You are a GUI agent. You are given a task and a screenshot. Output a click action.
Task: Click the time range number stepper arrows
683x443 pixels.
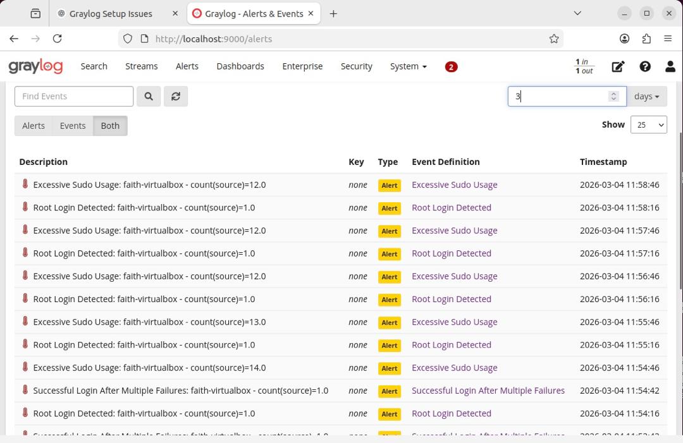[x=613, y=96]
